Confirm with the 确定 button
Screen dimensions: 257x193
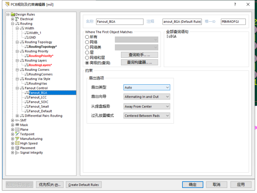(193, 185)
